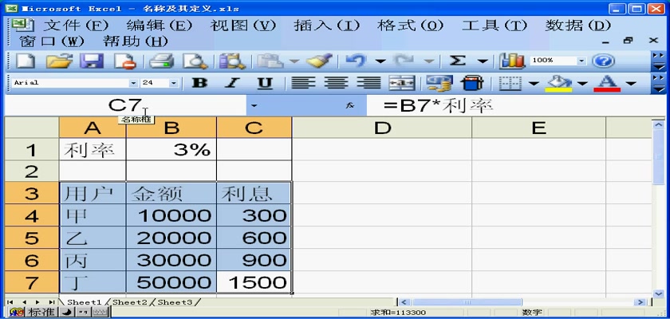Print using the printer icon
The height and width of the screenshot is (319, 670).
[x=162, y=61]
